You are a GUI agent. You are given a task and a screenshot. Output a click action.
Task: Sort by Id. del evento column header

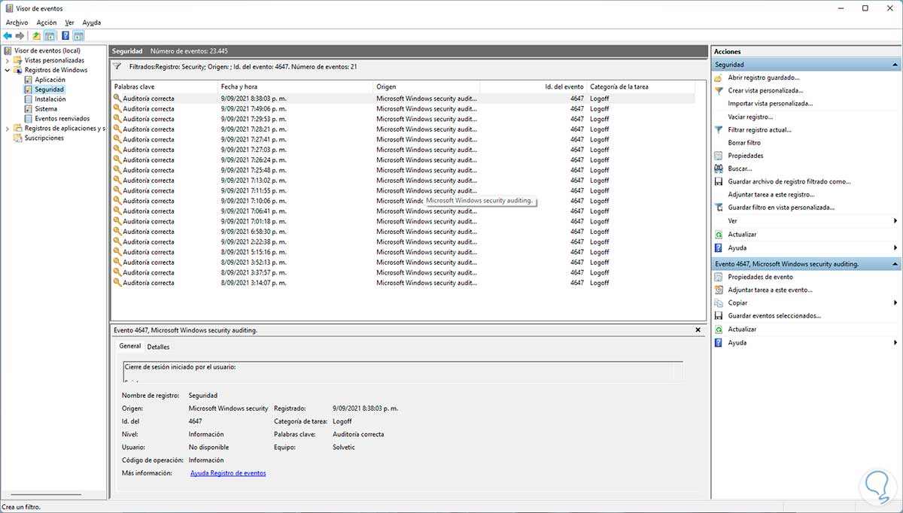point(533,87)
